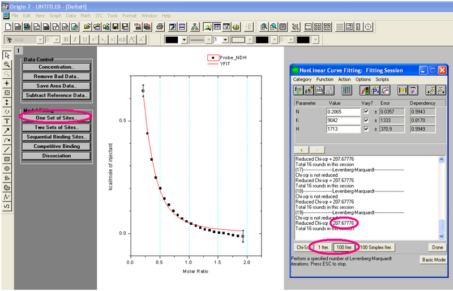The image size is (453, 291).
Task: Click the Edit Function pencil icon
Action: 309,91
